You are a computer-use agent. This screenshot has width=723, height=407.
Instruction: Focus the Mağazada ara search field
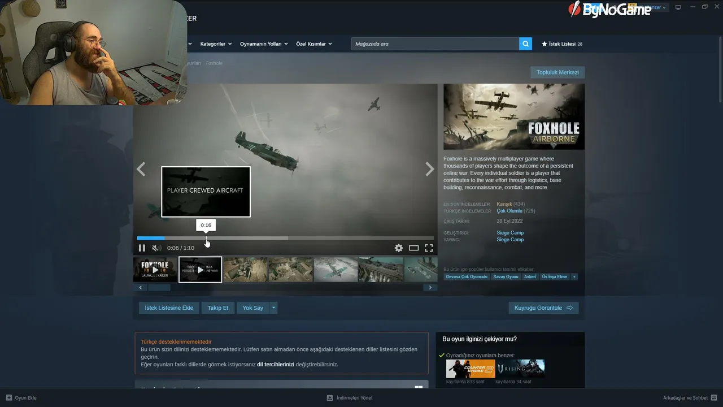(x=435, y=44)
